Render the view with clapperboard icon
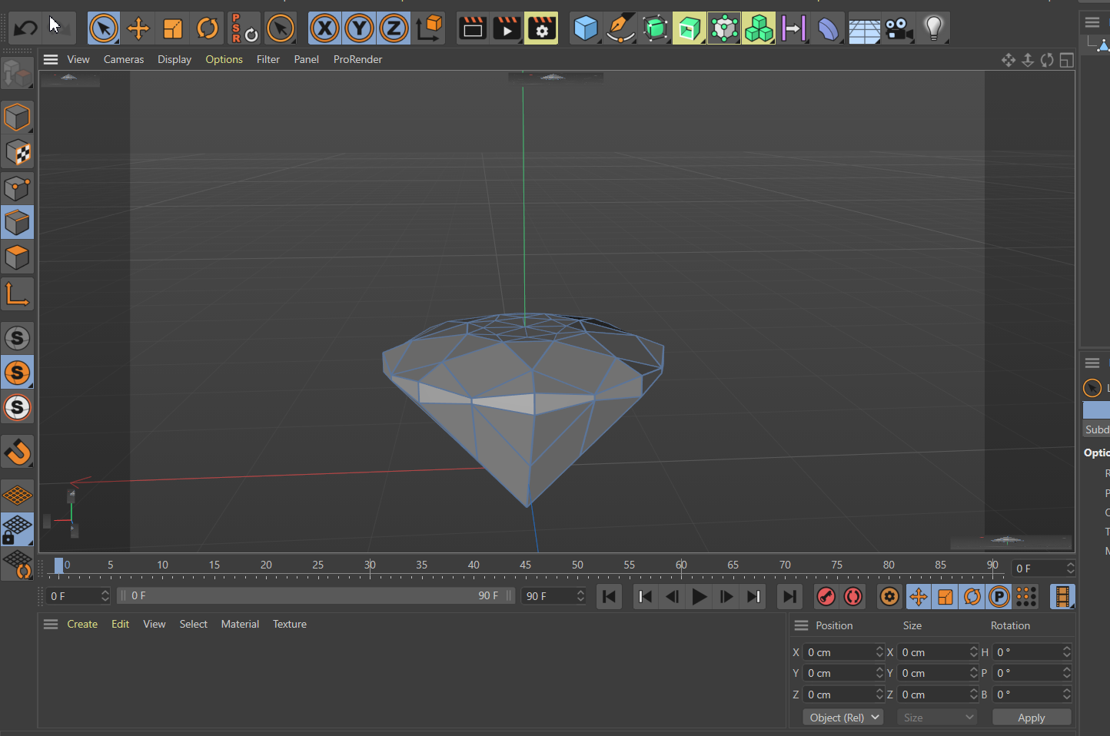1110x736 pixels. pyautogui.click(x=472, y=29)
